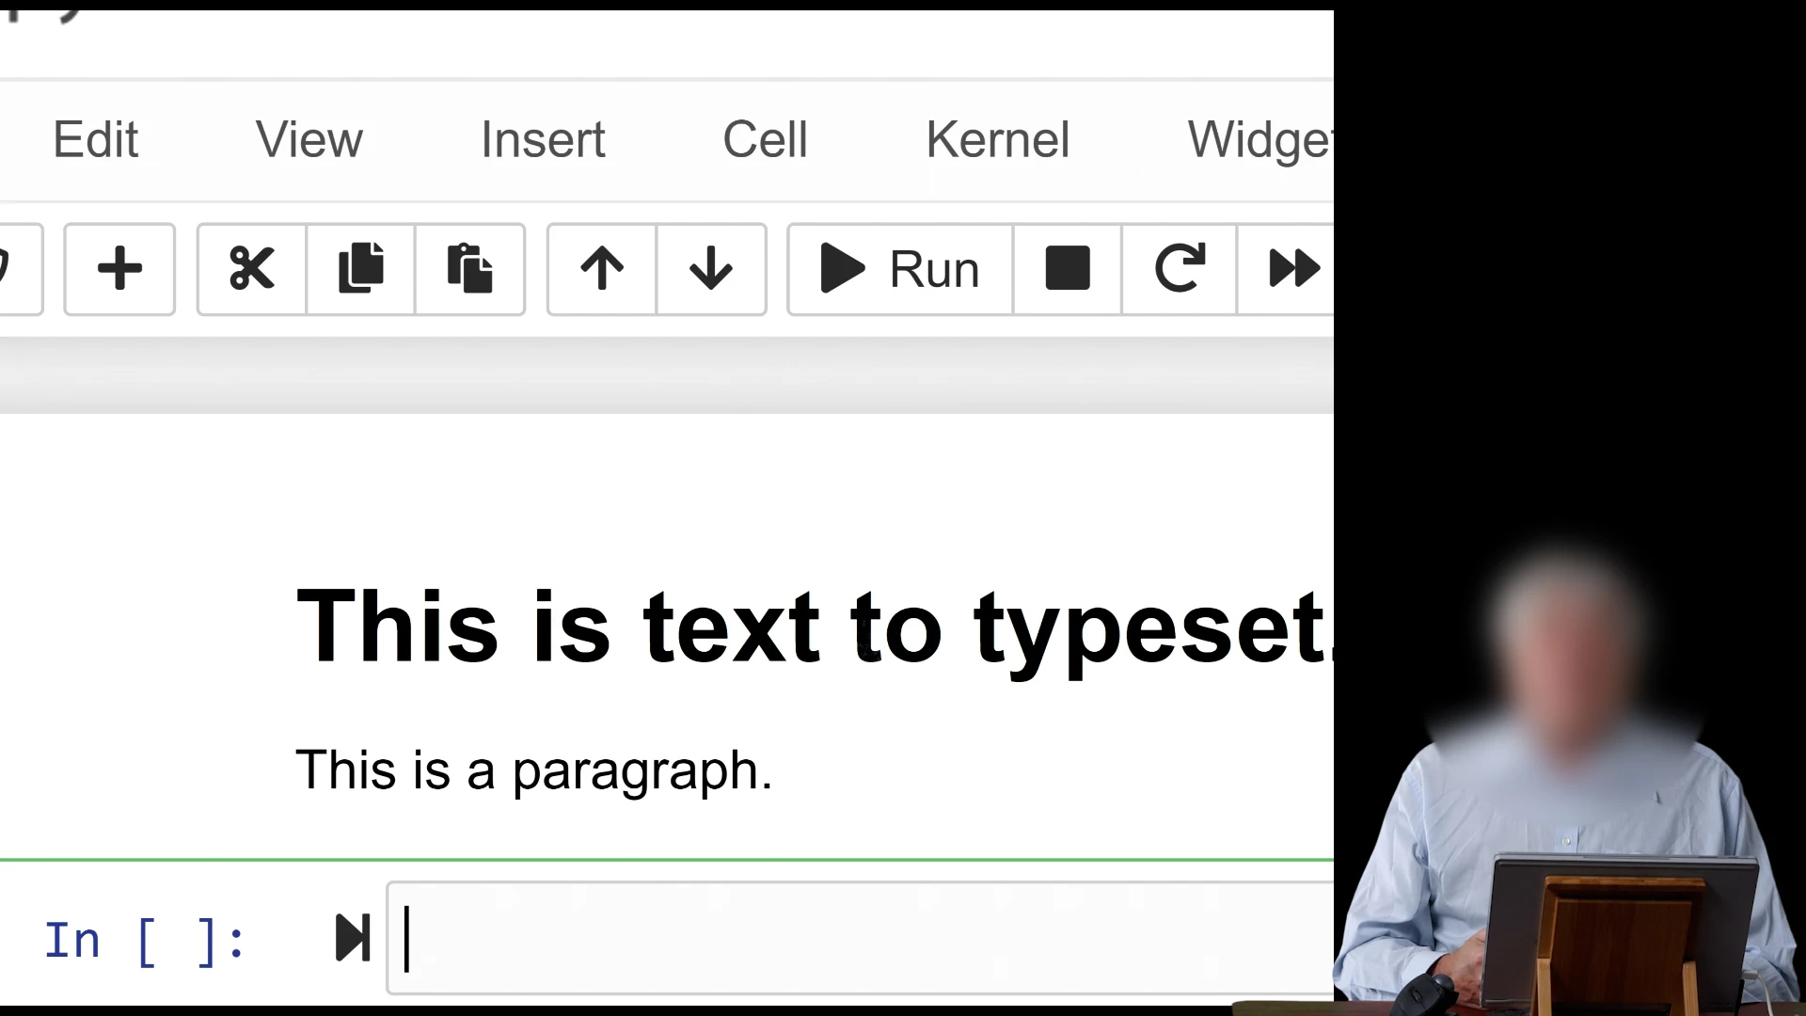Move the selected cell down with the arrow
The image size is (1806, 1016).
point(711,269)
